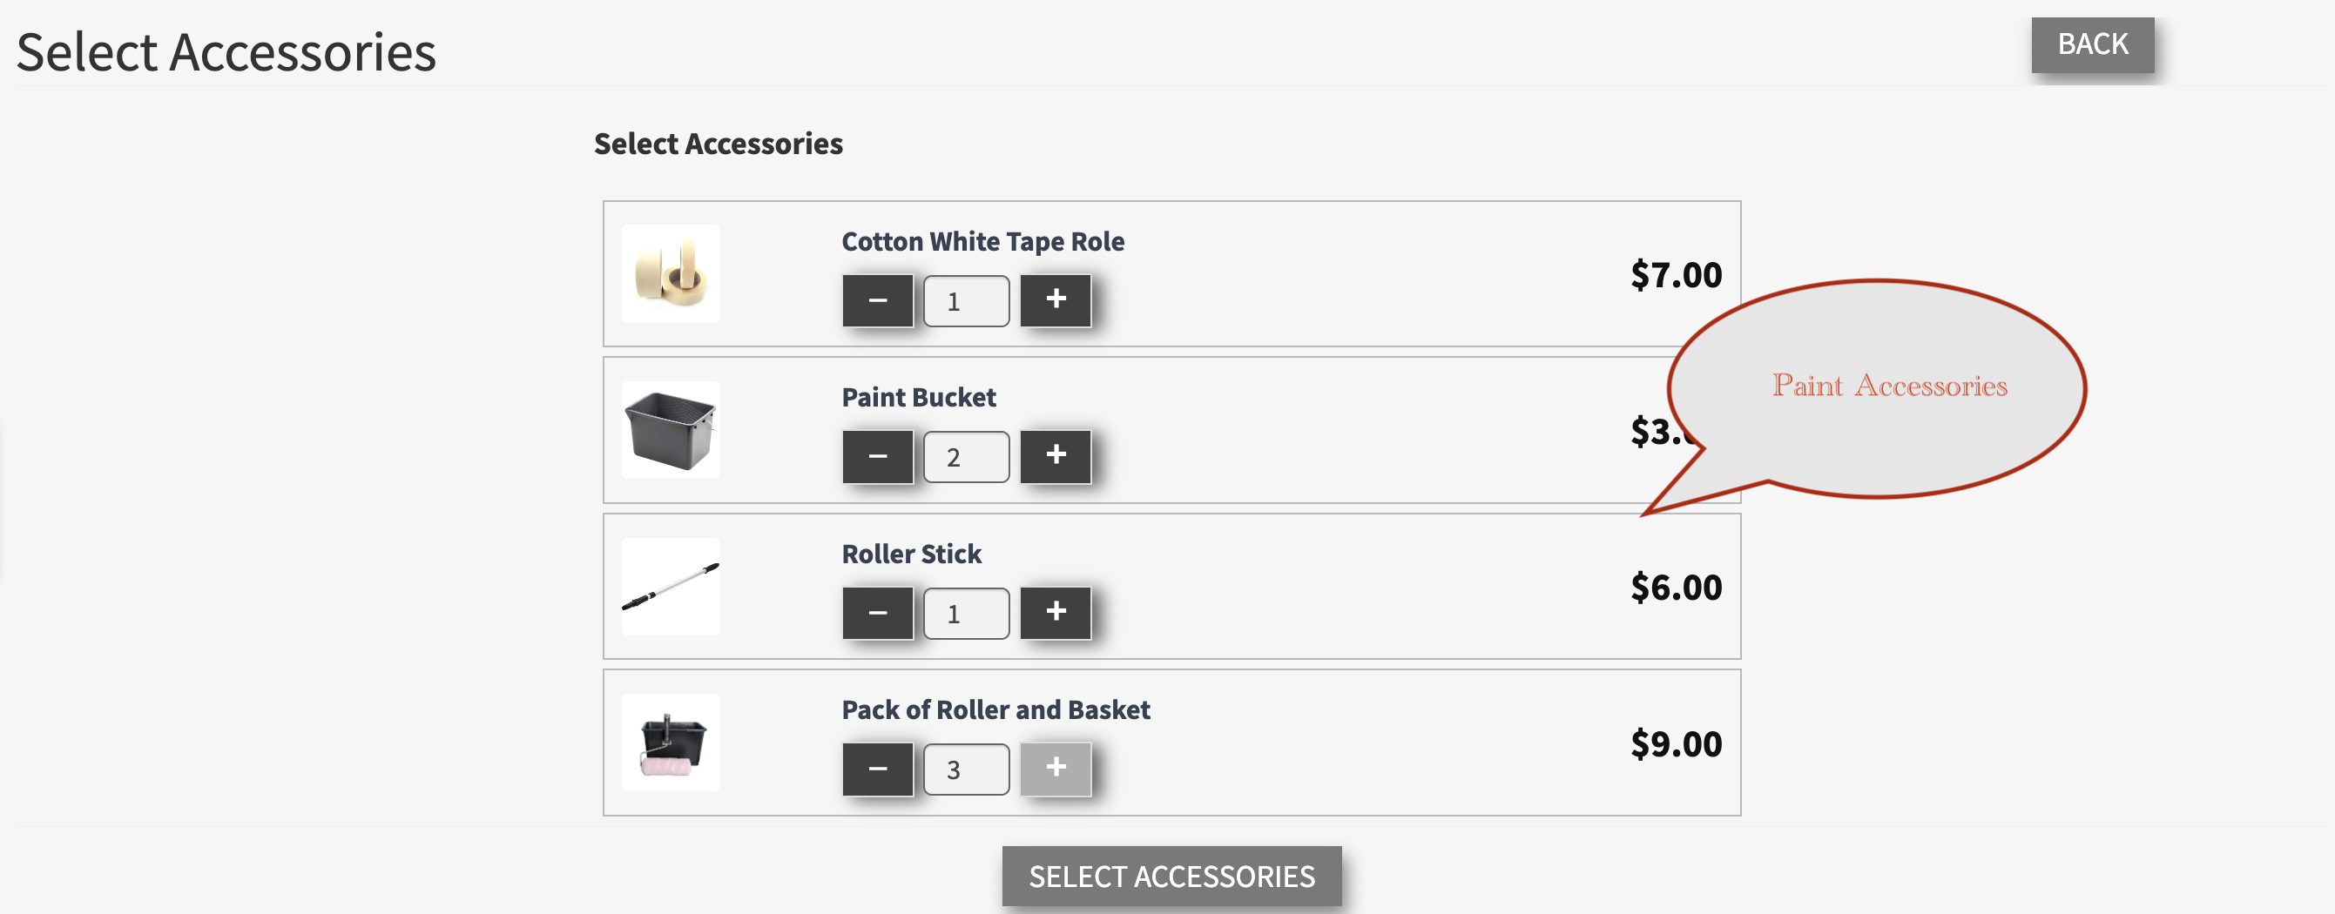Select the Roller Stick quantity input
Image resolution: width=2335 pixels, height=914 pixels.
pyautogui.click(x=965, y=614)
